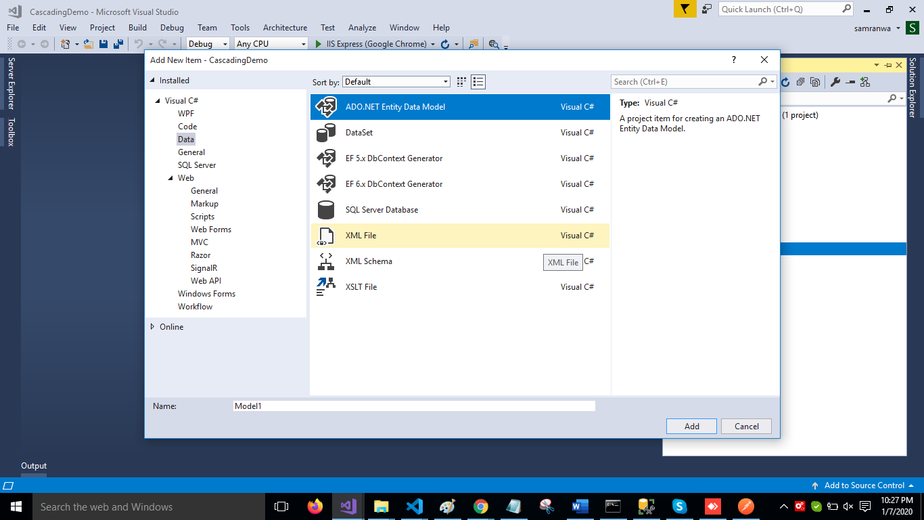Collapse the Visual C# tree node
924x520 pixels.
158,101
